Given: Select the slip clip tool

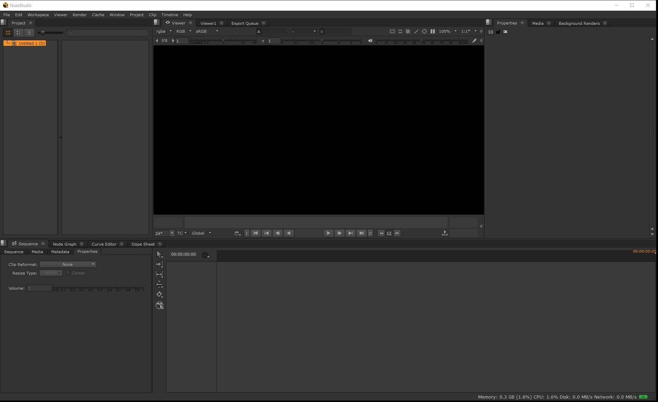Looking at the screenshot, I should [159, 274].
